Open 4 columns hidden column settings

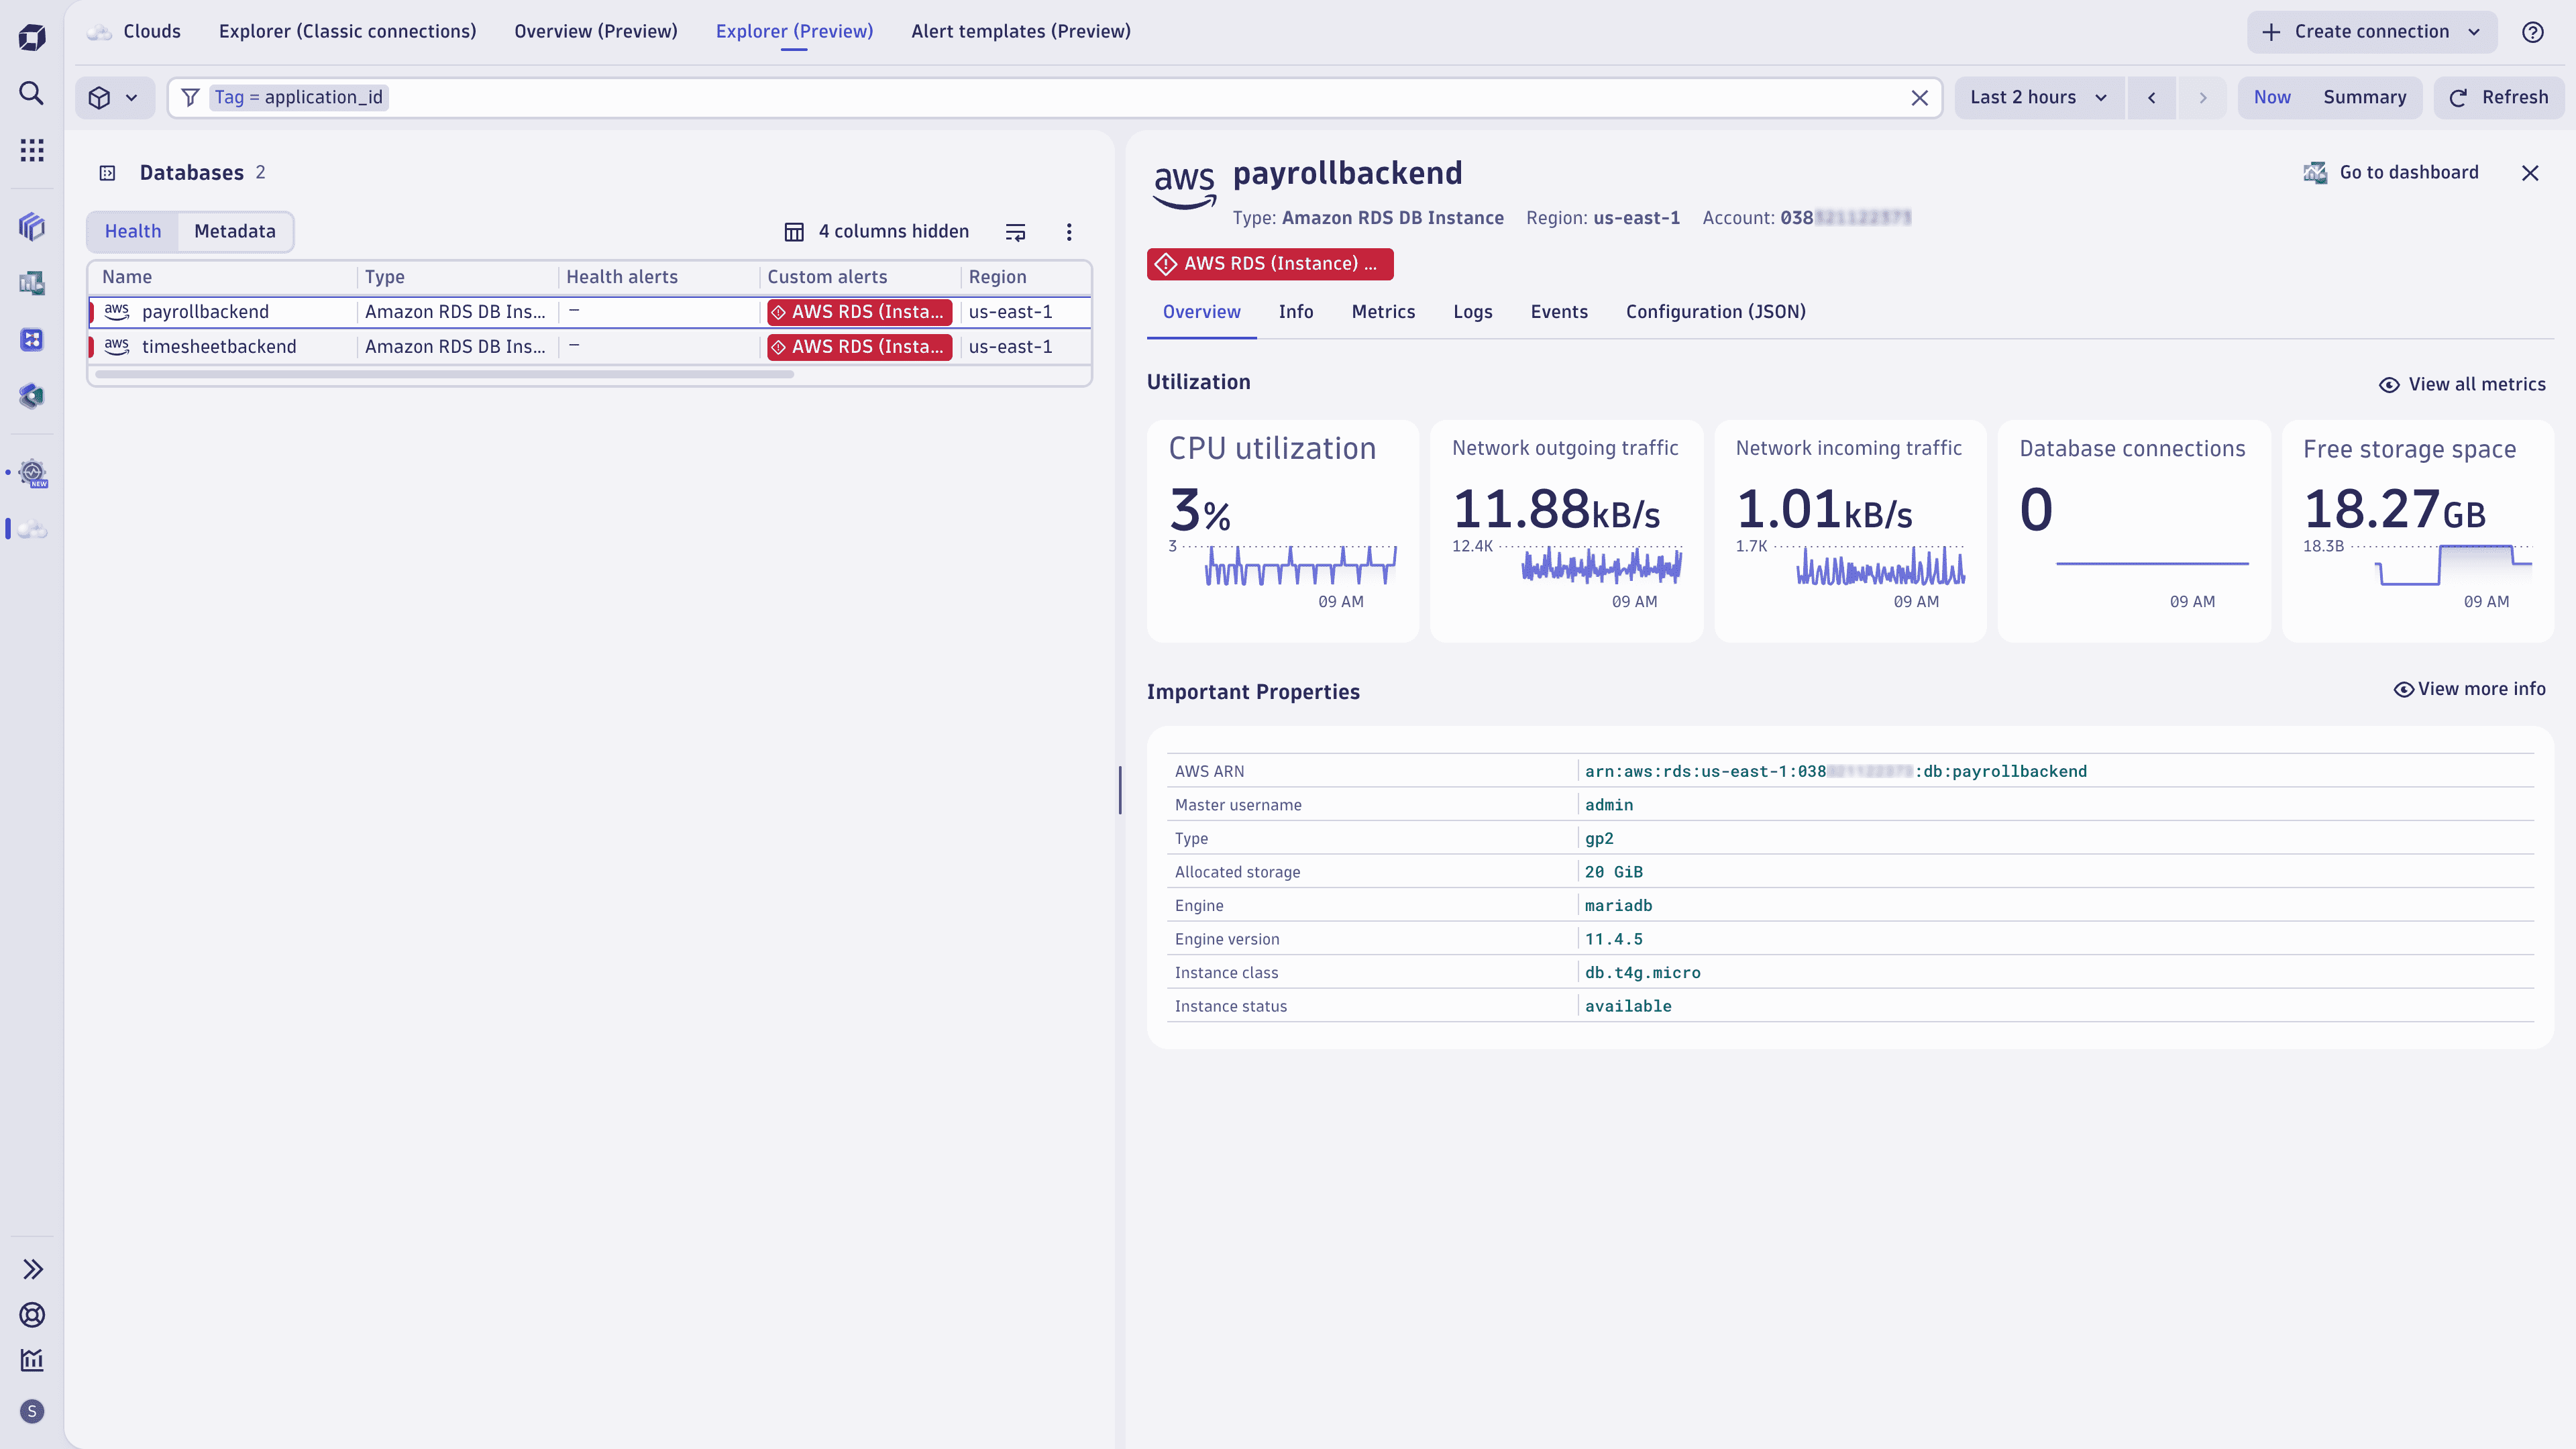point(876,232)
